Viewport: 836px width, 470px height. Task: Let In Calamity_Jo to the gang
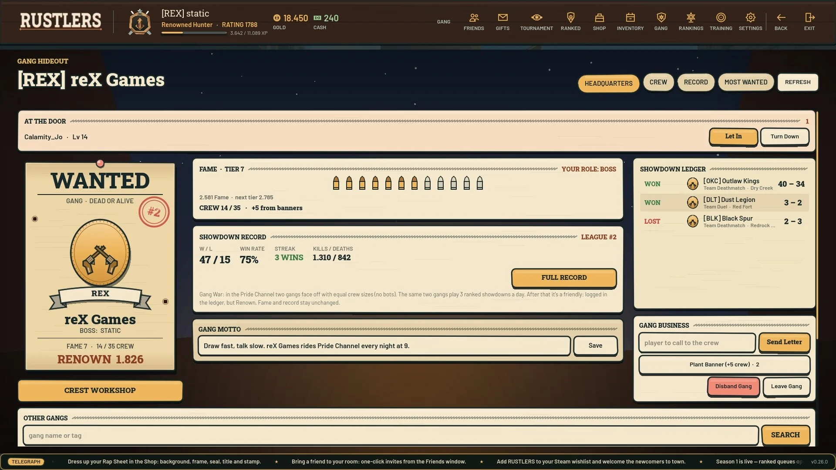pyautogui.click(x=733, y=137)
